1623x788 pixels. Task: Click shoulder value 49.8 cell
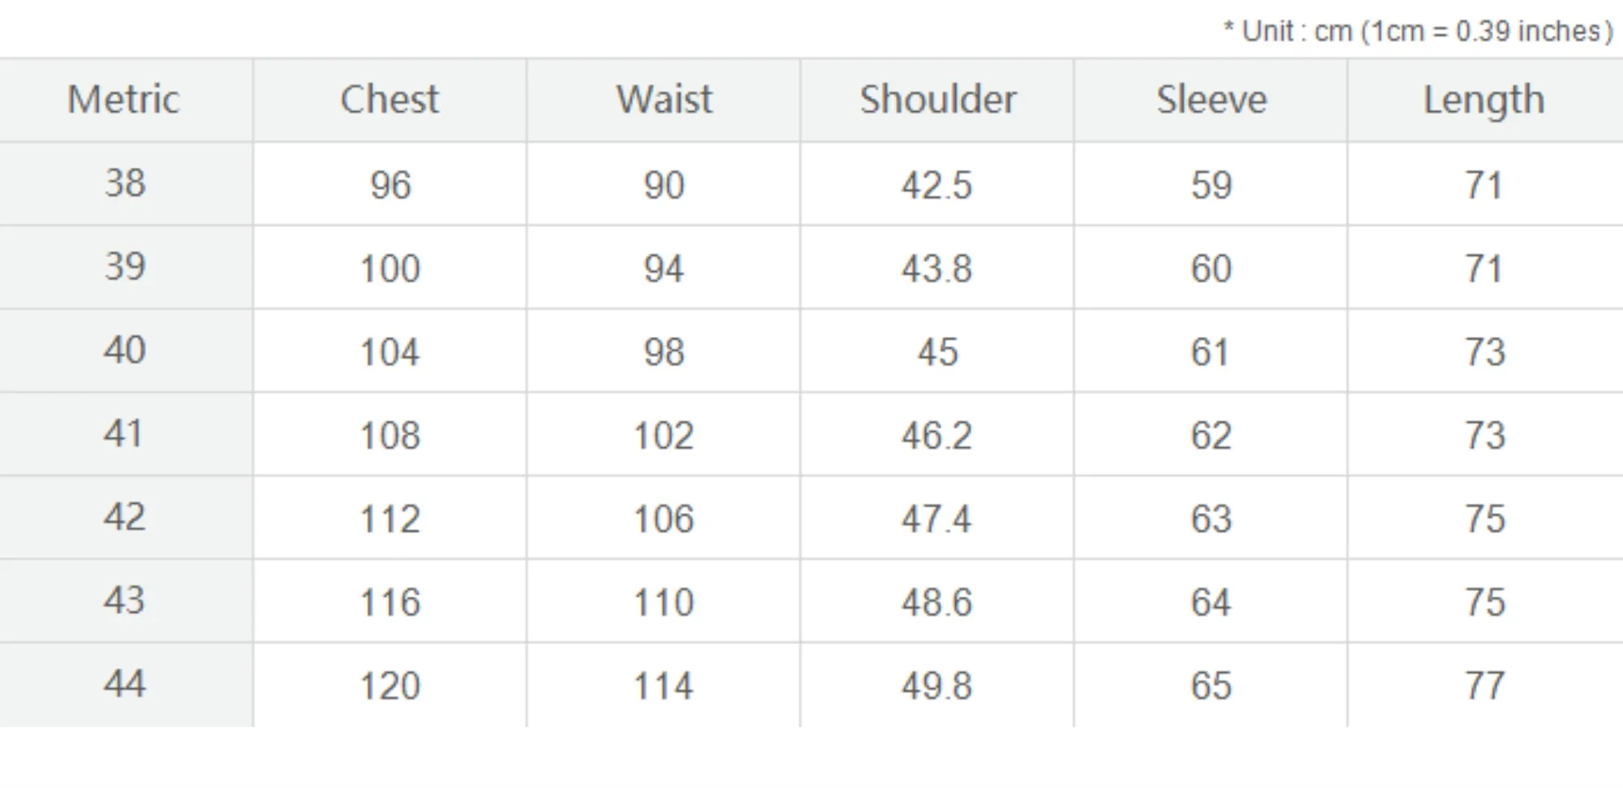(x=936, y=687)
